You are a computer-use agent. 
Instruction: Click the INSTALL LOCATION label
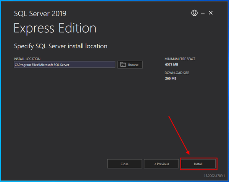[x=27, y=59]
